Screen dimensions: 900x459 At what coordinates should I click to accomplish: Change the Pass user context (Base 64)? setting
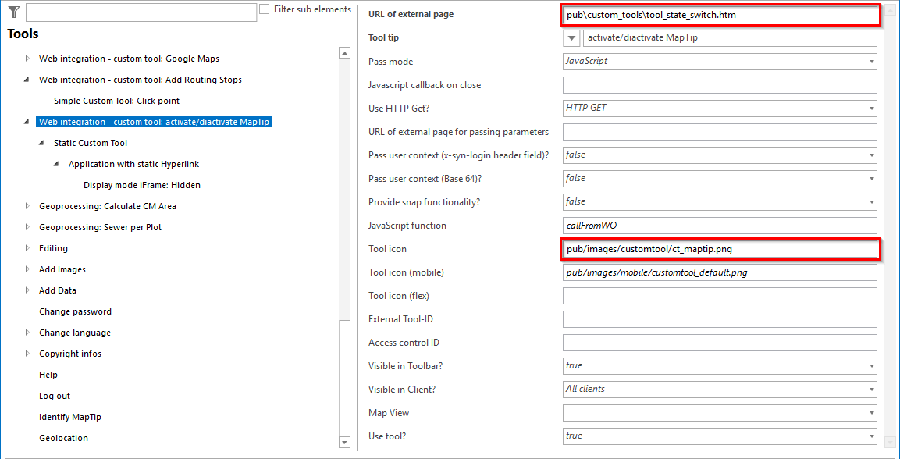pos(870,178)
